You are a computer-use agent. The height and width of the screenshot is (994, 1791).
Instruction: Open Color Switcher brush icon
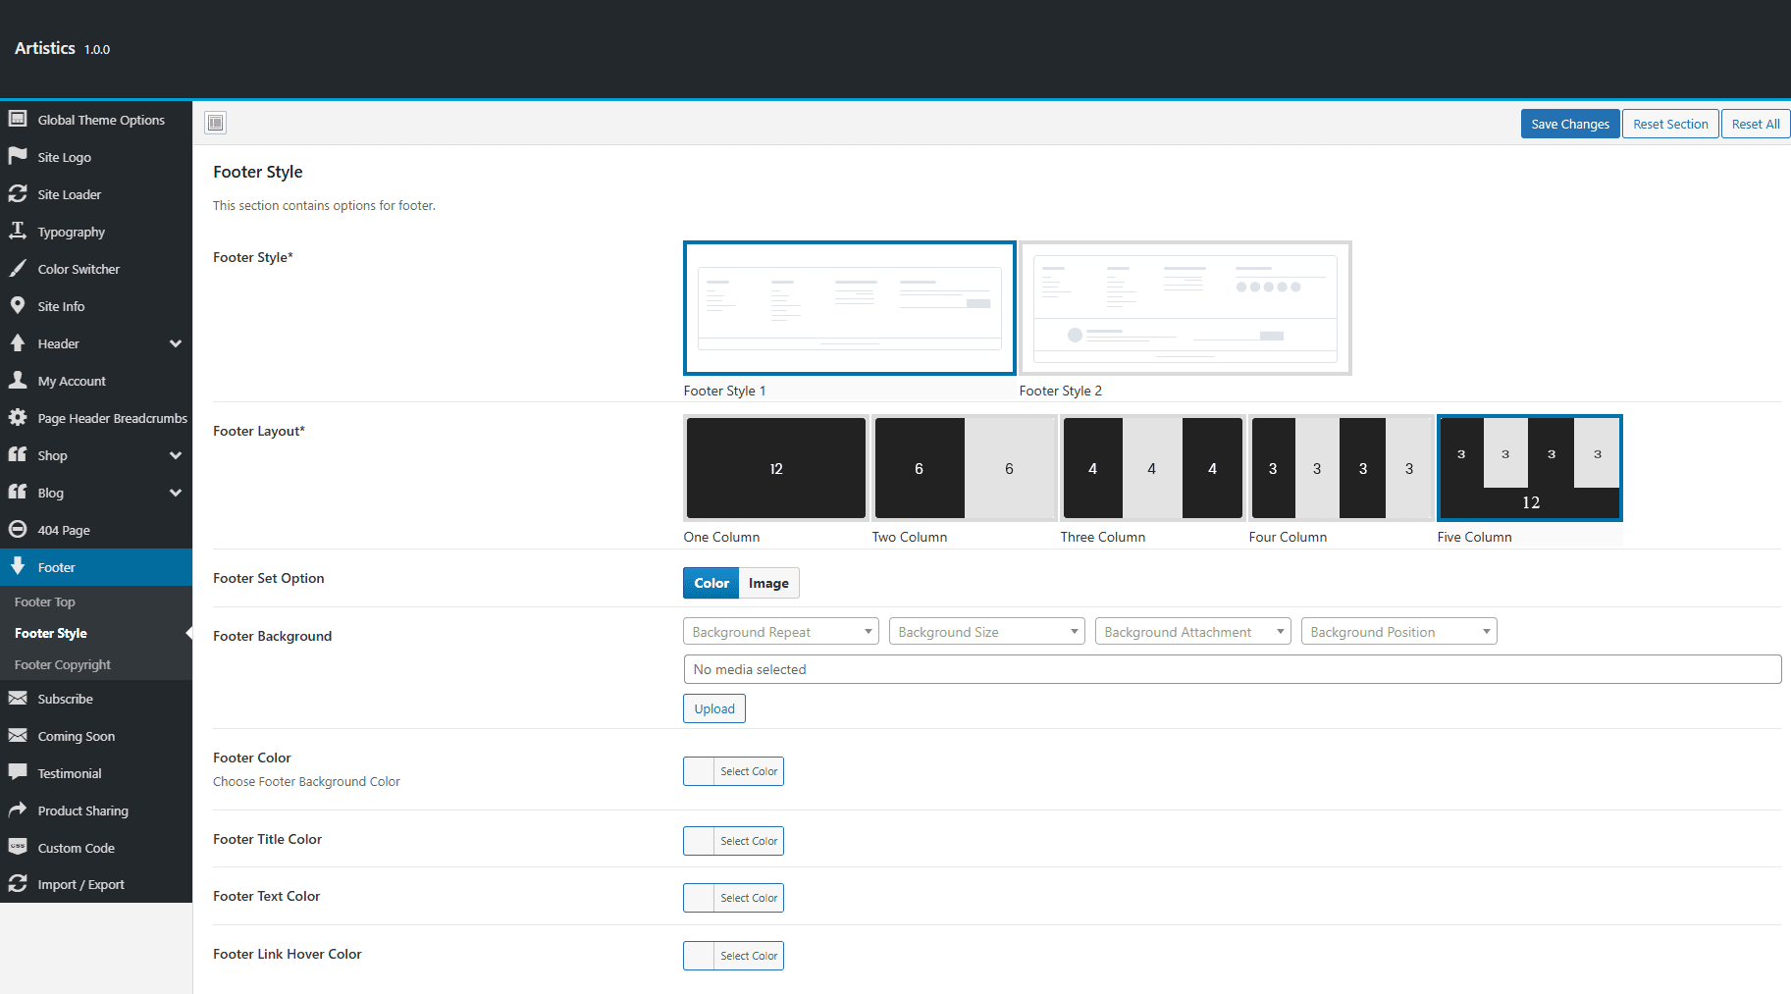pyautogui.click(x=18, y=268)
